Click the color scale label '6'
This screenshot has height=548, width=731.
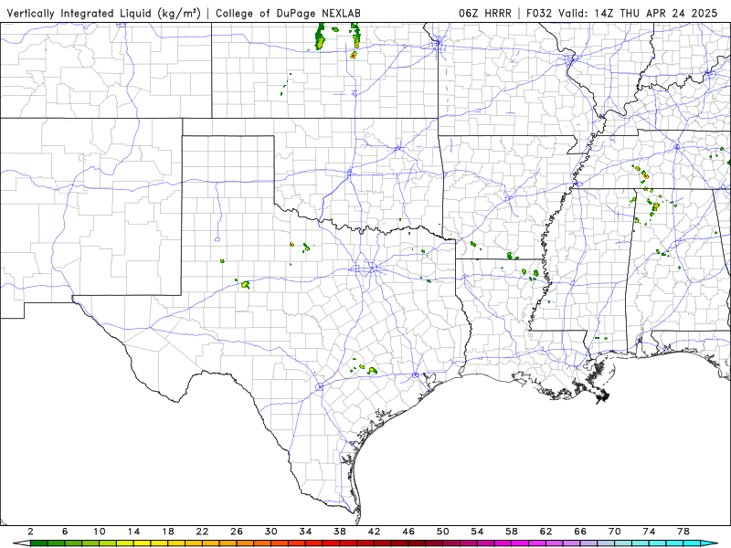[x=65, y=532]
